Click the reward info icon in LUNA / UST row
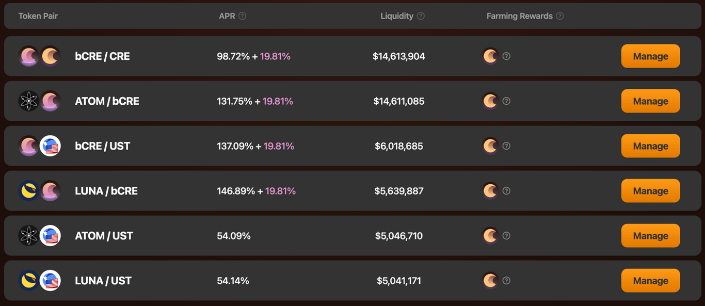The image size is (705, 306). click(506, 281)
